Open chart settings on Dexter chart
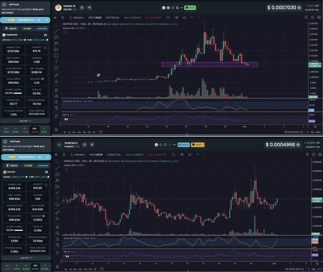323x272 pixels. 313,17
